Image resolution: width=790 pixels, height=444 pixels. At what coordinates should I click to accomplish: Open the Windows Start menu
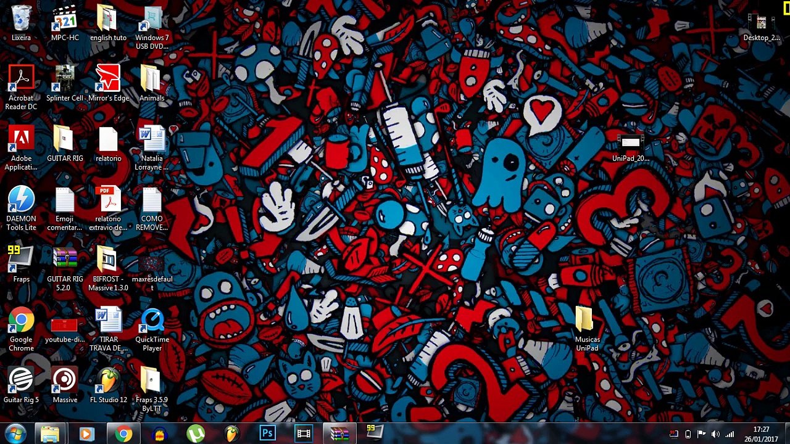pos(15,434)
